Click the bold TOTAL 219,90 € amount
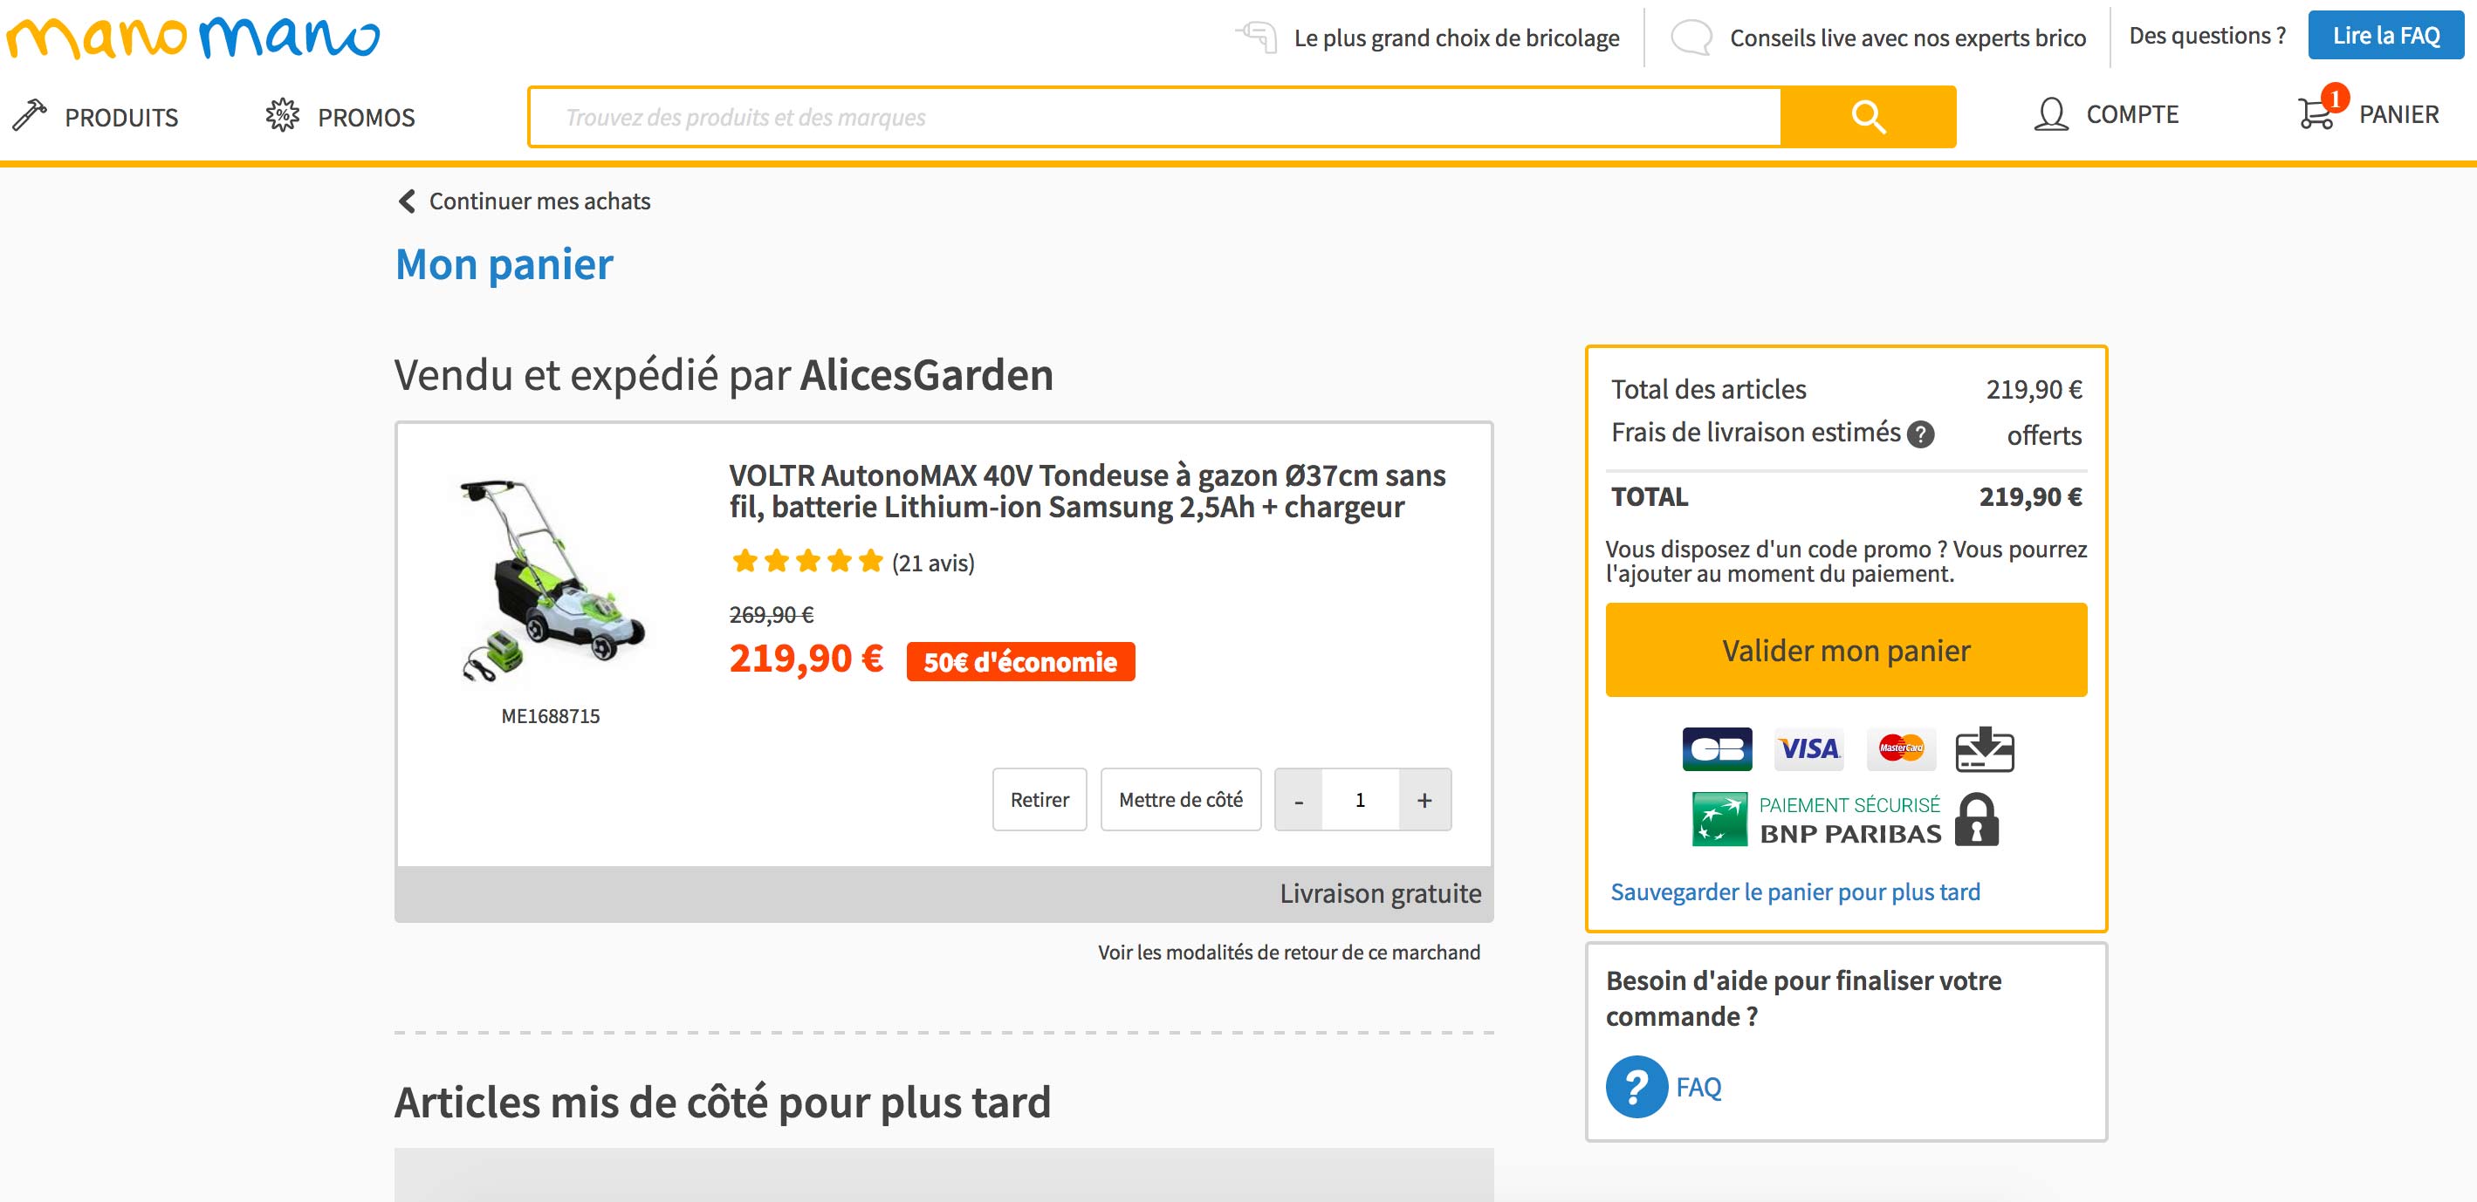Image resolution: width=2477 pixels, height=1202 pixels. (x=2030, y=496)
